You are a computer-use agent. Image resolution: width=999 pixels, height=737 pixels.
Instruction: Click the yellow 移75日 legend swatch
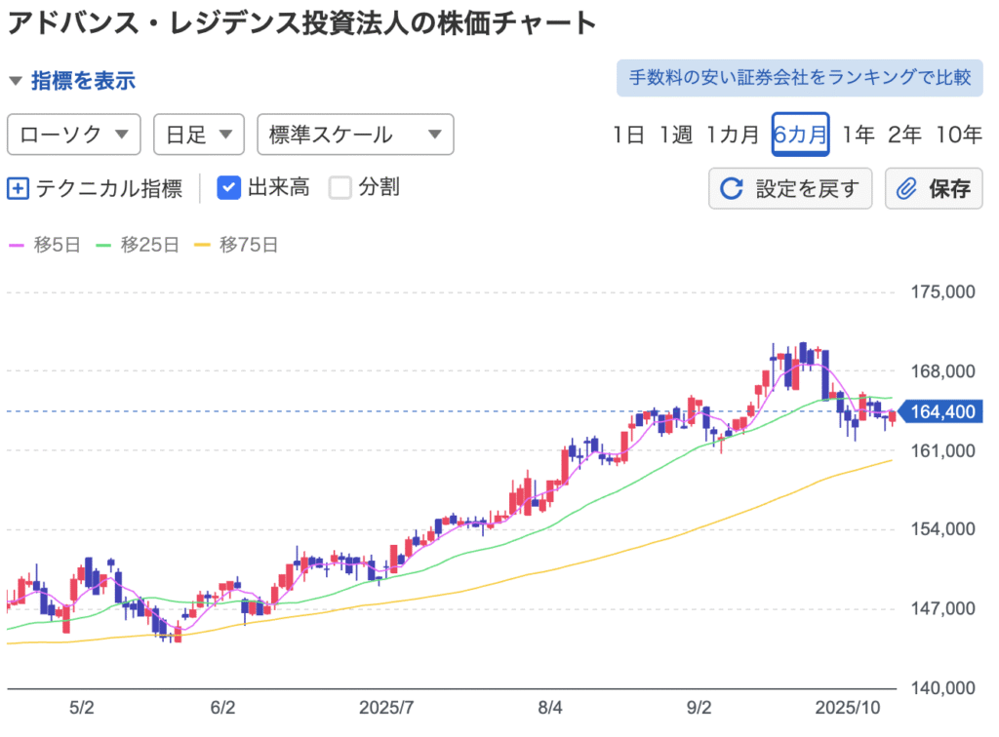point(204,246)
